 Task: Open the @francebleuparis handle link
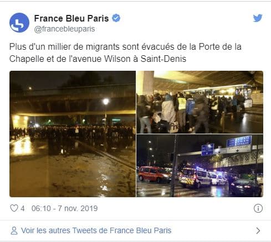64,29
